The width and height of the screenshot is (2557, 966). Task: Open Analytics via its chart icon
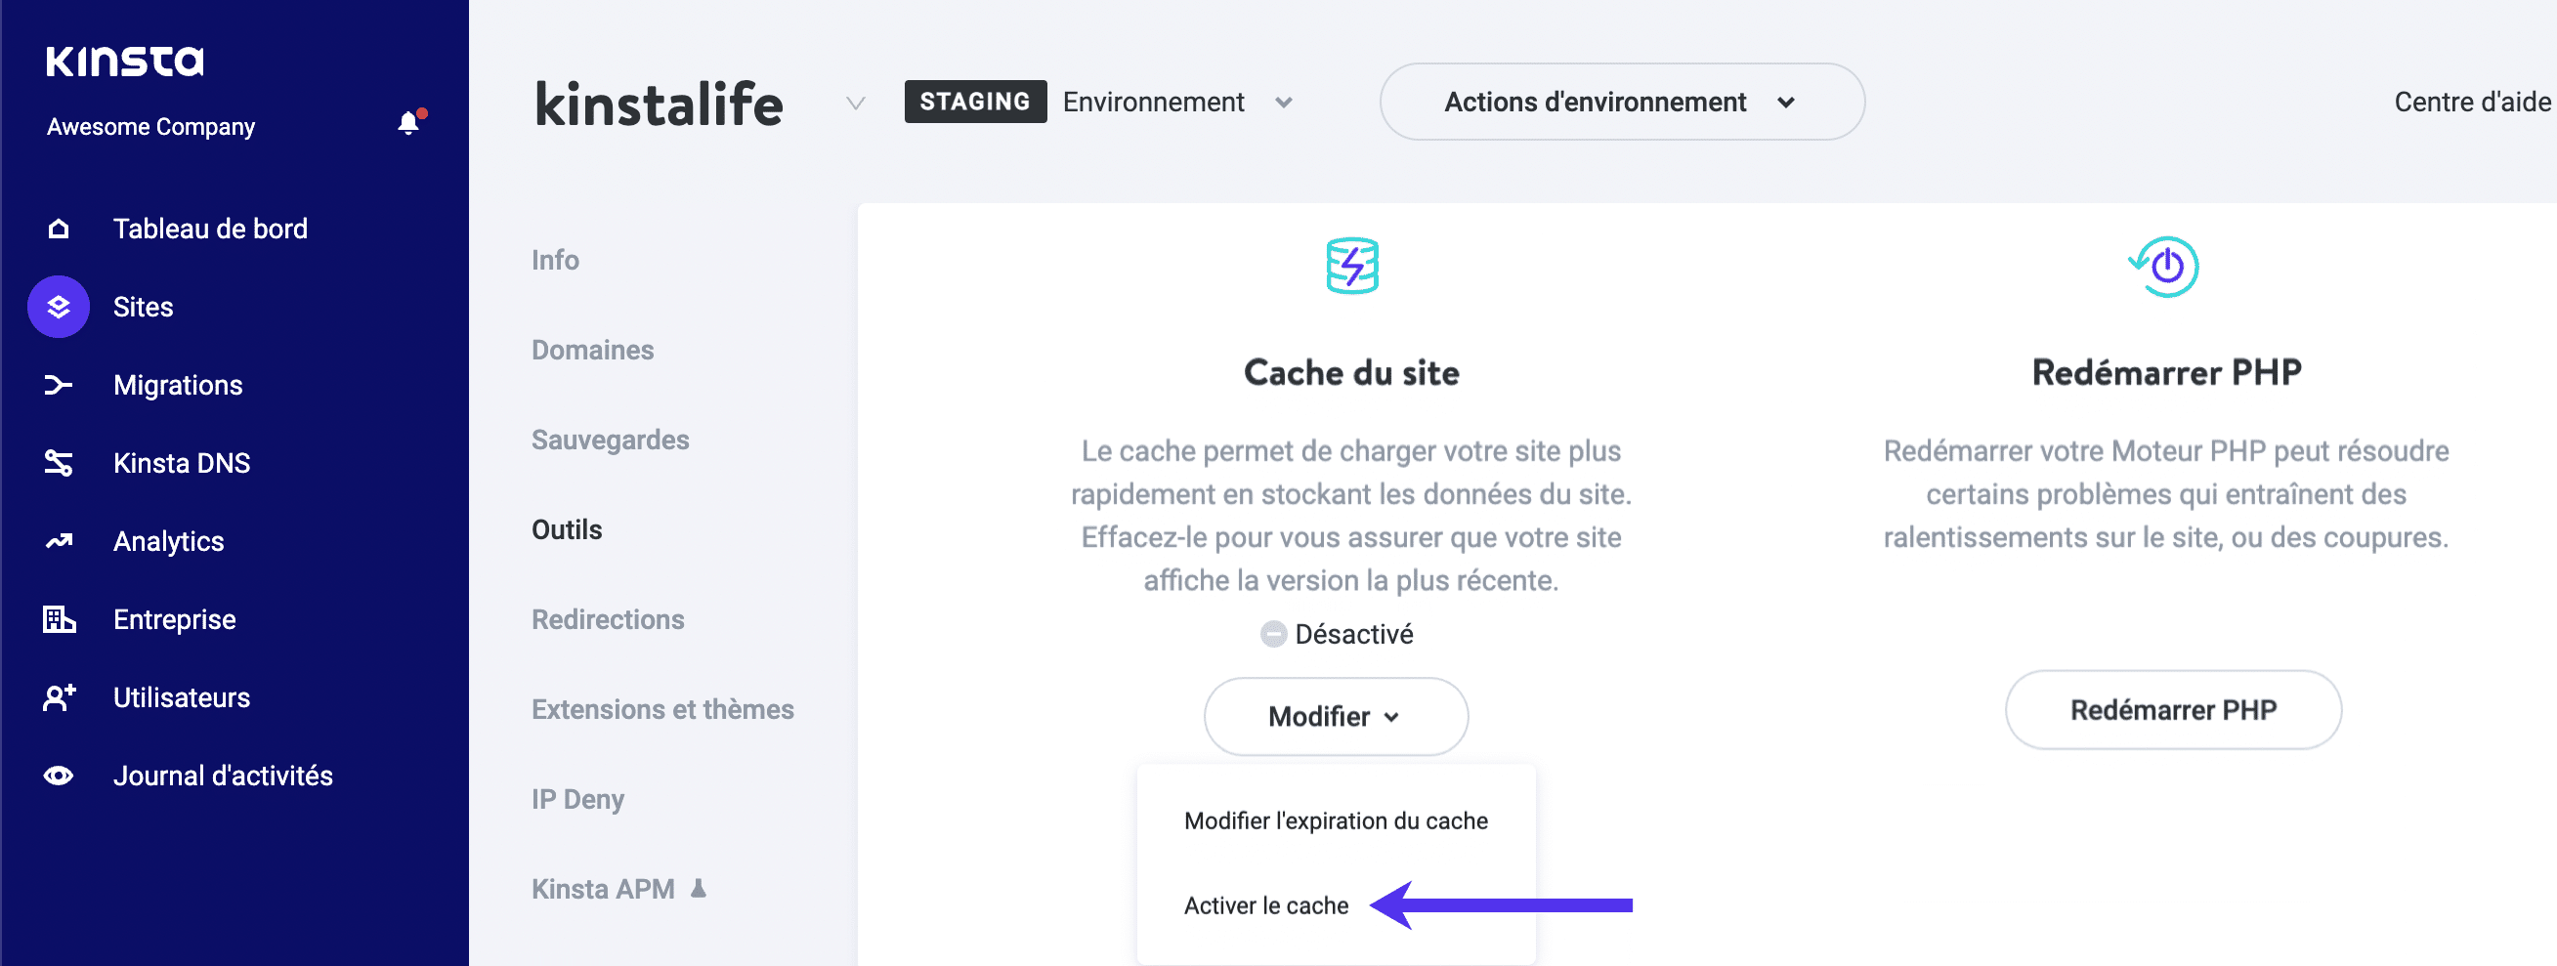click(x=59, y=540)
